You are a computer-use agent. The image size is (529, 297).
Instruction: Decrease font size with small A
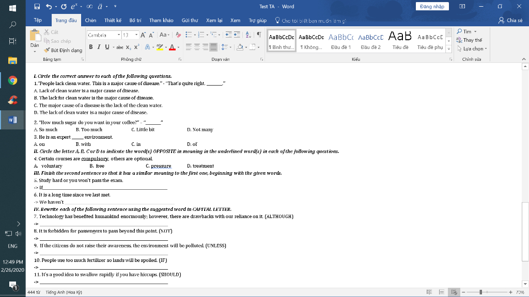151,35
